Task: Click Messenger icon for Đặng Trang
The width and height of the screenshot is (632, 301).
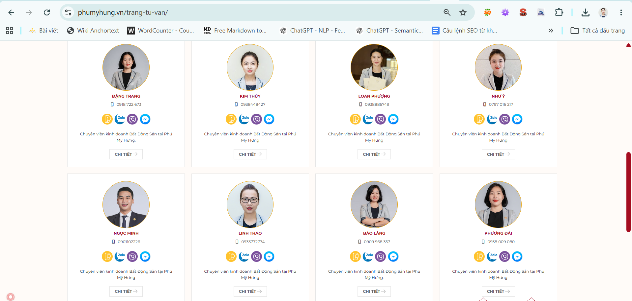Action: (x=145, y=119)
